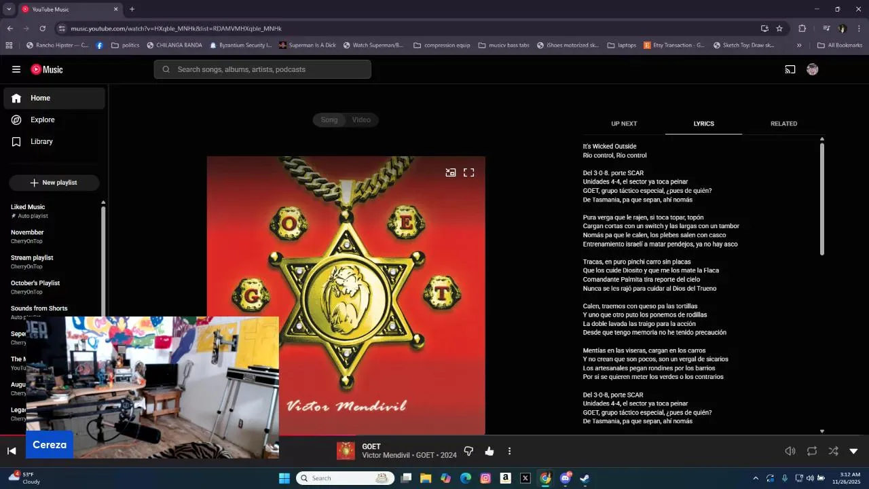Open the Chrome tab search dropdown
This screenshot has height=489, width=869.
click(9, 10)
